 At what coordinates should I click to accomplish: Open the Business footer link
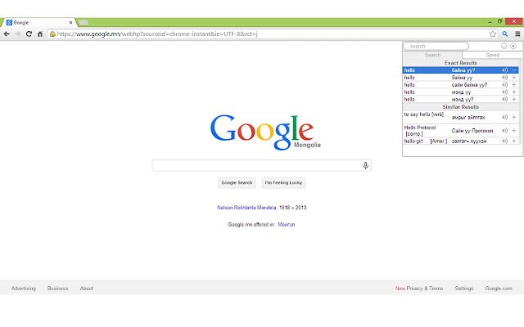tap(57, 289)
